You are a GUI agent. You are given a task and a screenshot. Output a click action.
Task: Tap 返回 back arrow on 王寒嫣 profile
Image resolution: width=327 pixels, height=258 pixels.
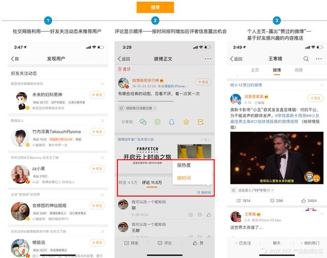pyautogui.click(x=236, y=59)
